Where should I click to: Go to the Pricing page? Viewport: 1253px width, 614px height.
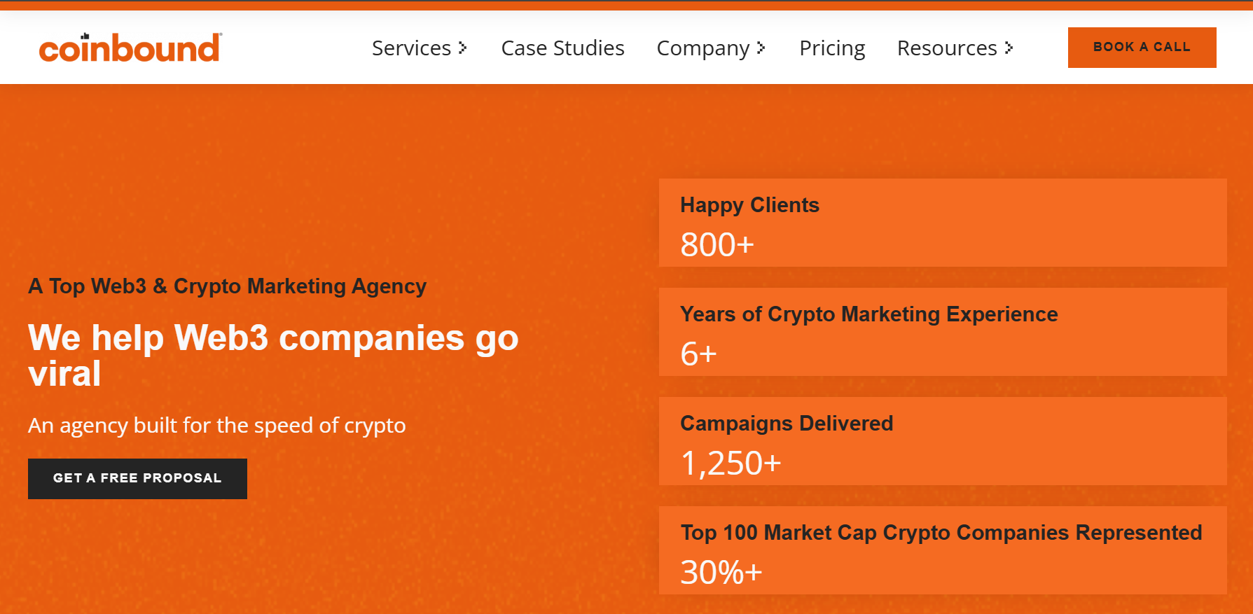[832, 48]
